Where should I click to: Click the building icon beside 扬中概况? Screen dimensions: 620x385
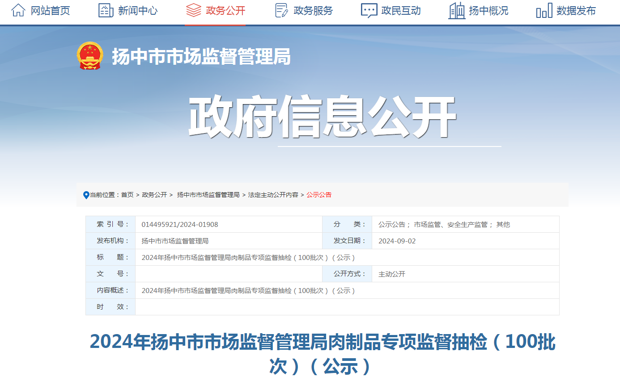(x=457, y=10)
